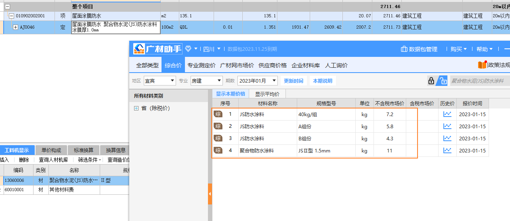The height and width of the screenshot is (221, 510).
Task: Click price cell 11 for 聚合物防水涂料
Action: click(x=390, y=150)
